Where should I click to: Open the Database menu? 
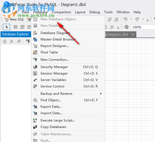pyautogui.click(x=40, y=12)
